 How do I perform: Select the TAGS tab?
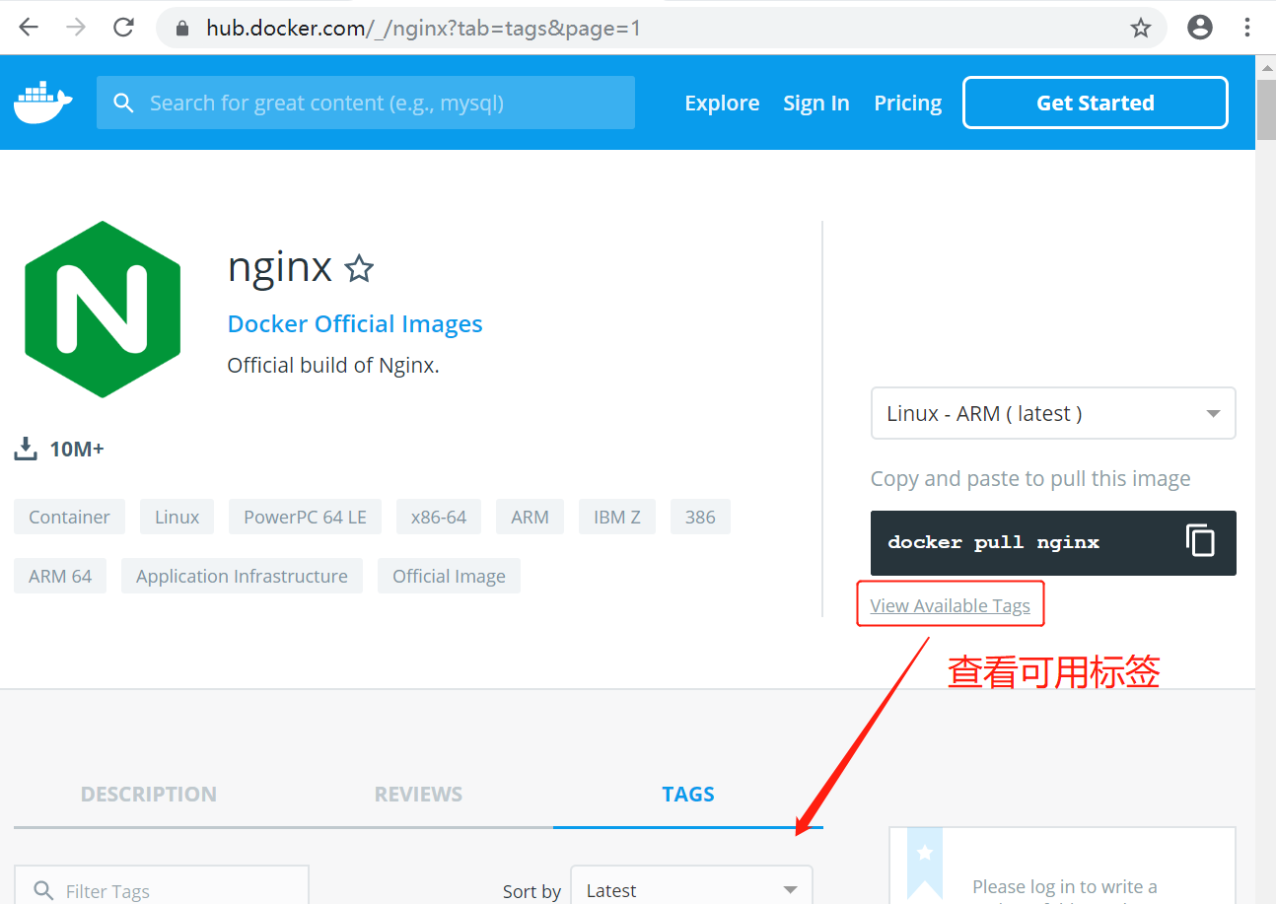coord(688,795)
